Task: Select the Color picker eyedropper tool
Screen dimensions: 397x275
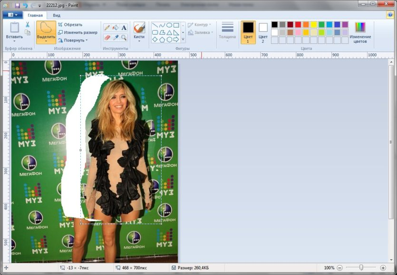Action: 115,37
